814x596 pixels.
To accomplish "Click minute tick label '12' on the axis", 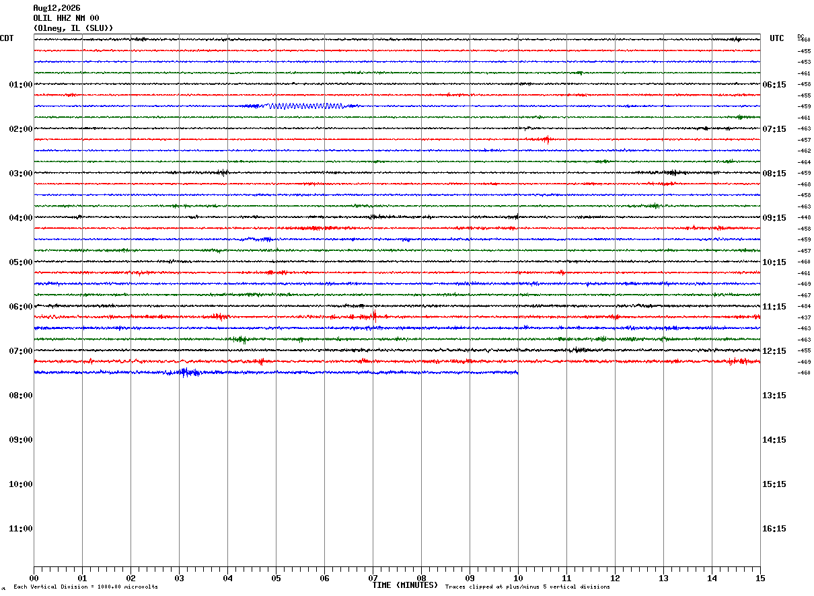I will [x=615, y=579].
